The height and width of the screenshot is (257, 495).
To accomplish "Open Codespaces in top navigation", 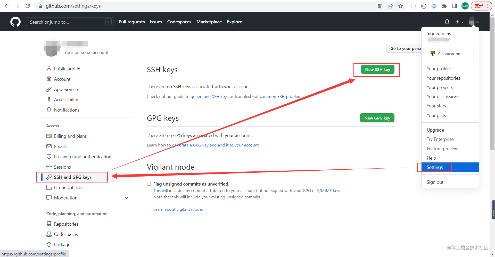I will 179,22.
